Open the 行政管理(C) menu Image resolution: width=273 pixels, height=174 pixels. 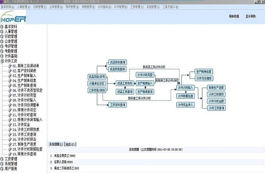(x=40, y=7)
